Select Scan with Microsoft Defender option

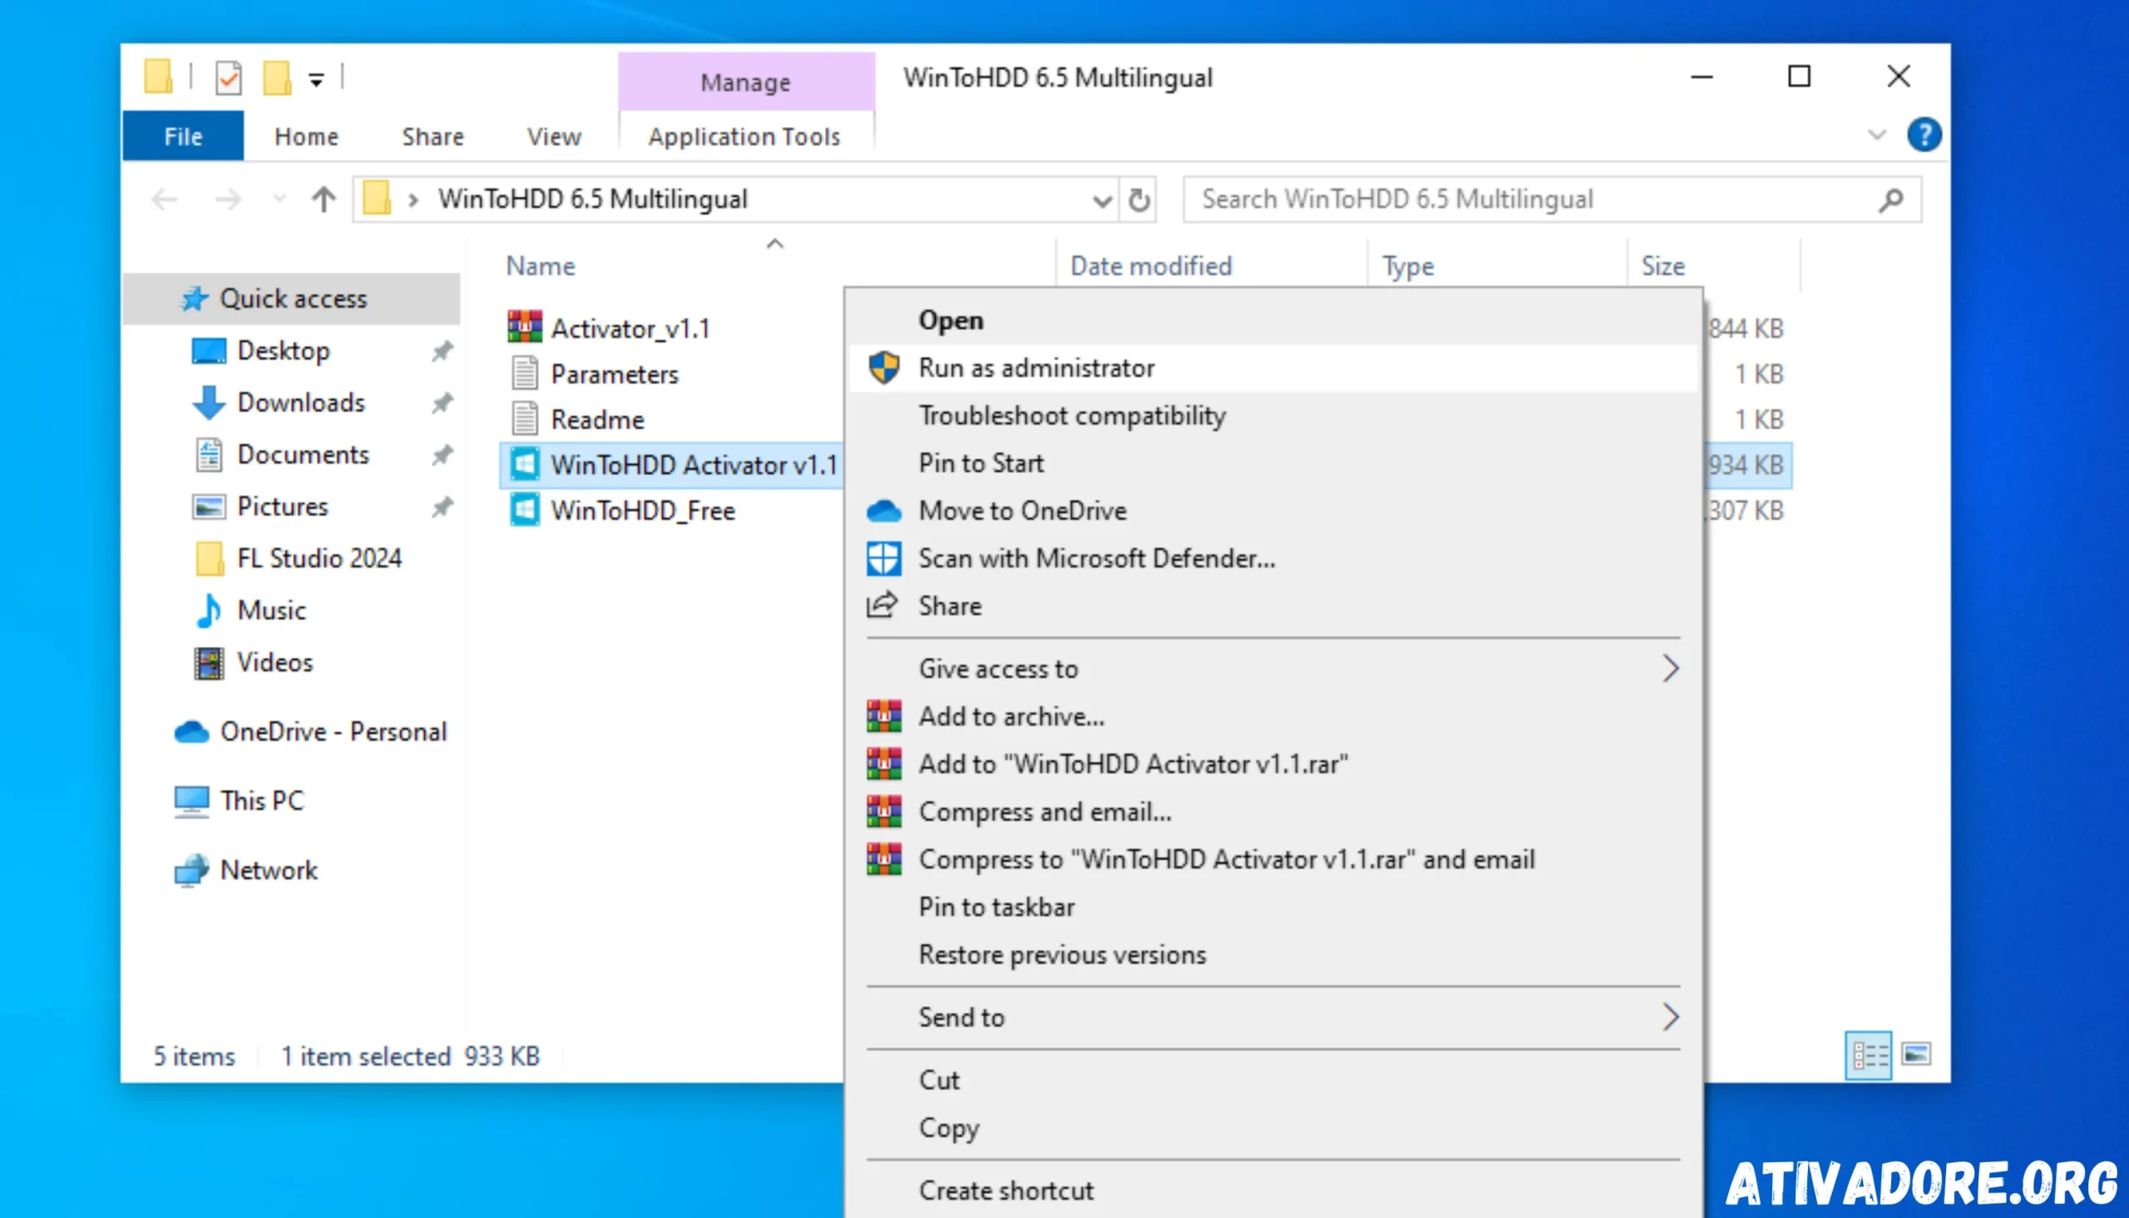(x=1095, y=557)
